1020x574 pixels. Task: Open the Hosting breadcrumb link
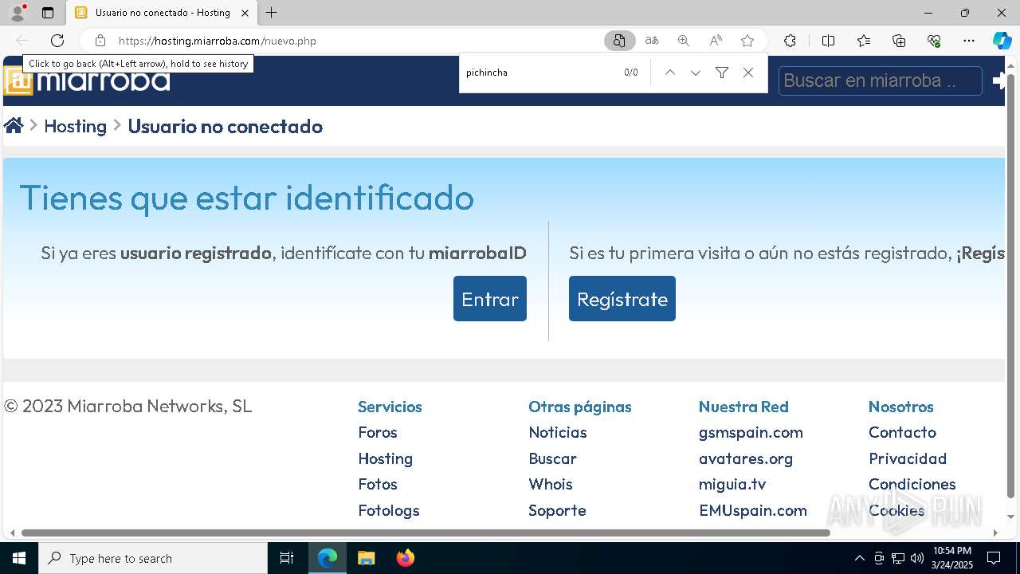pos(75,126)
